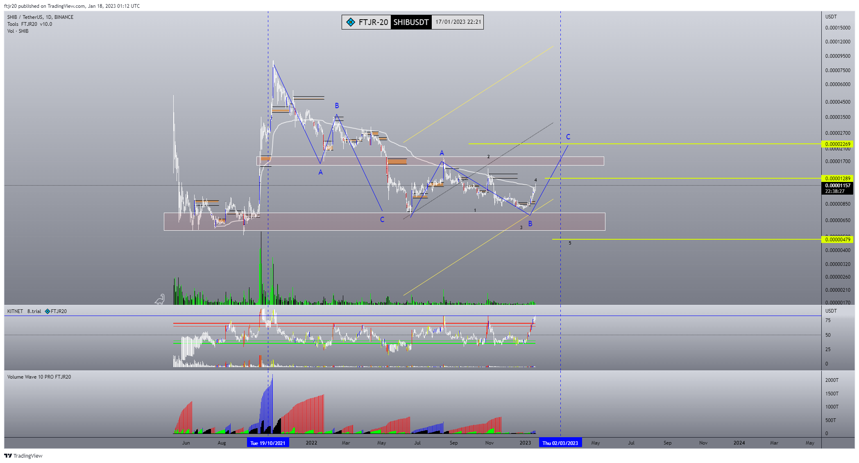Click the 25 level on KITNET axis
The image size is (859, 463).
coord(828,350)
